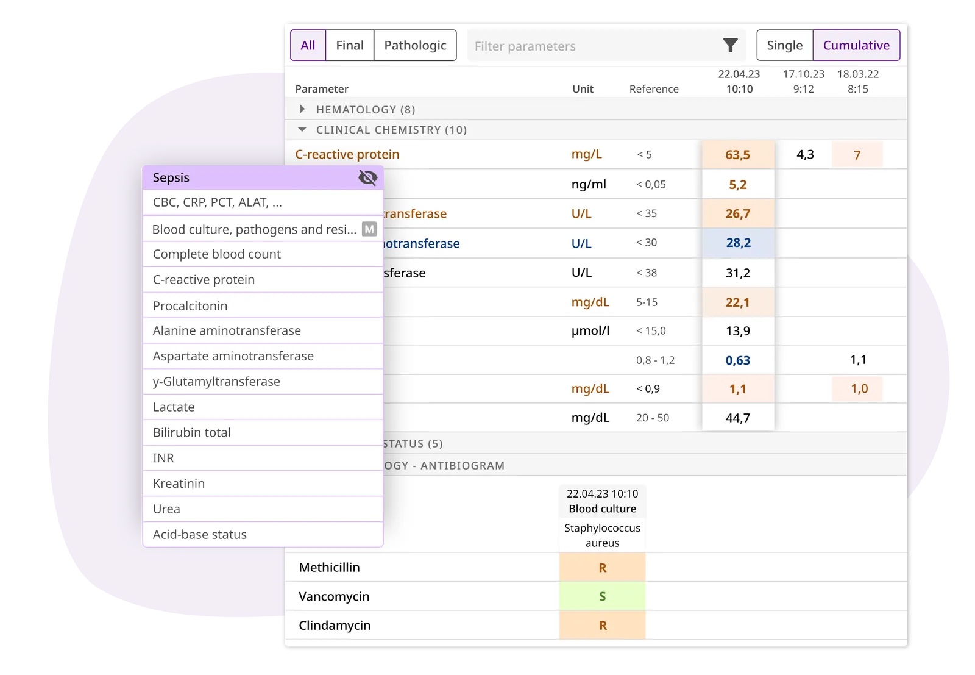Click the 5,2 ng/ml value
The width and height of the screenshot is (975, 675).
pos(738,184)
